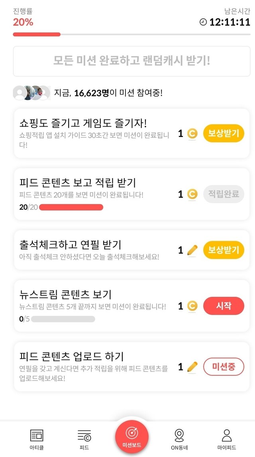The width and height of the screenshot is (255, 457).
Task: Tap the 0/5 뉴스트림 progress bar
Action: tap(63, 319)
